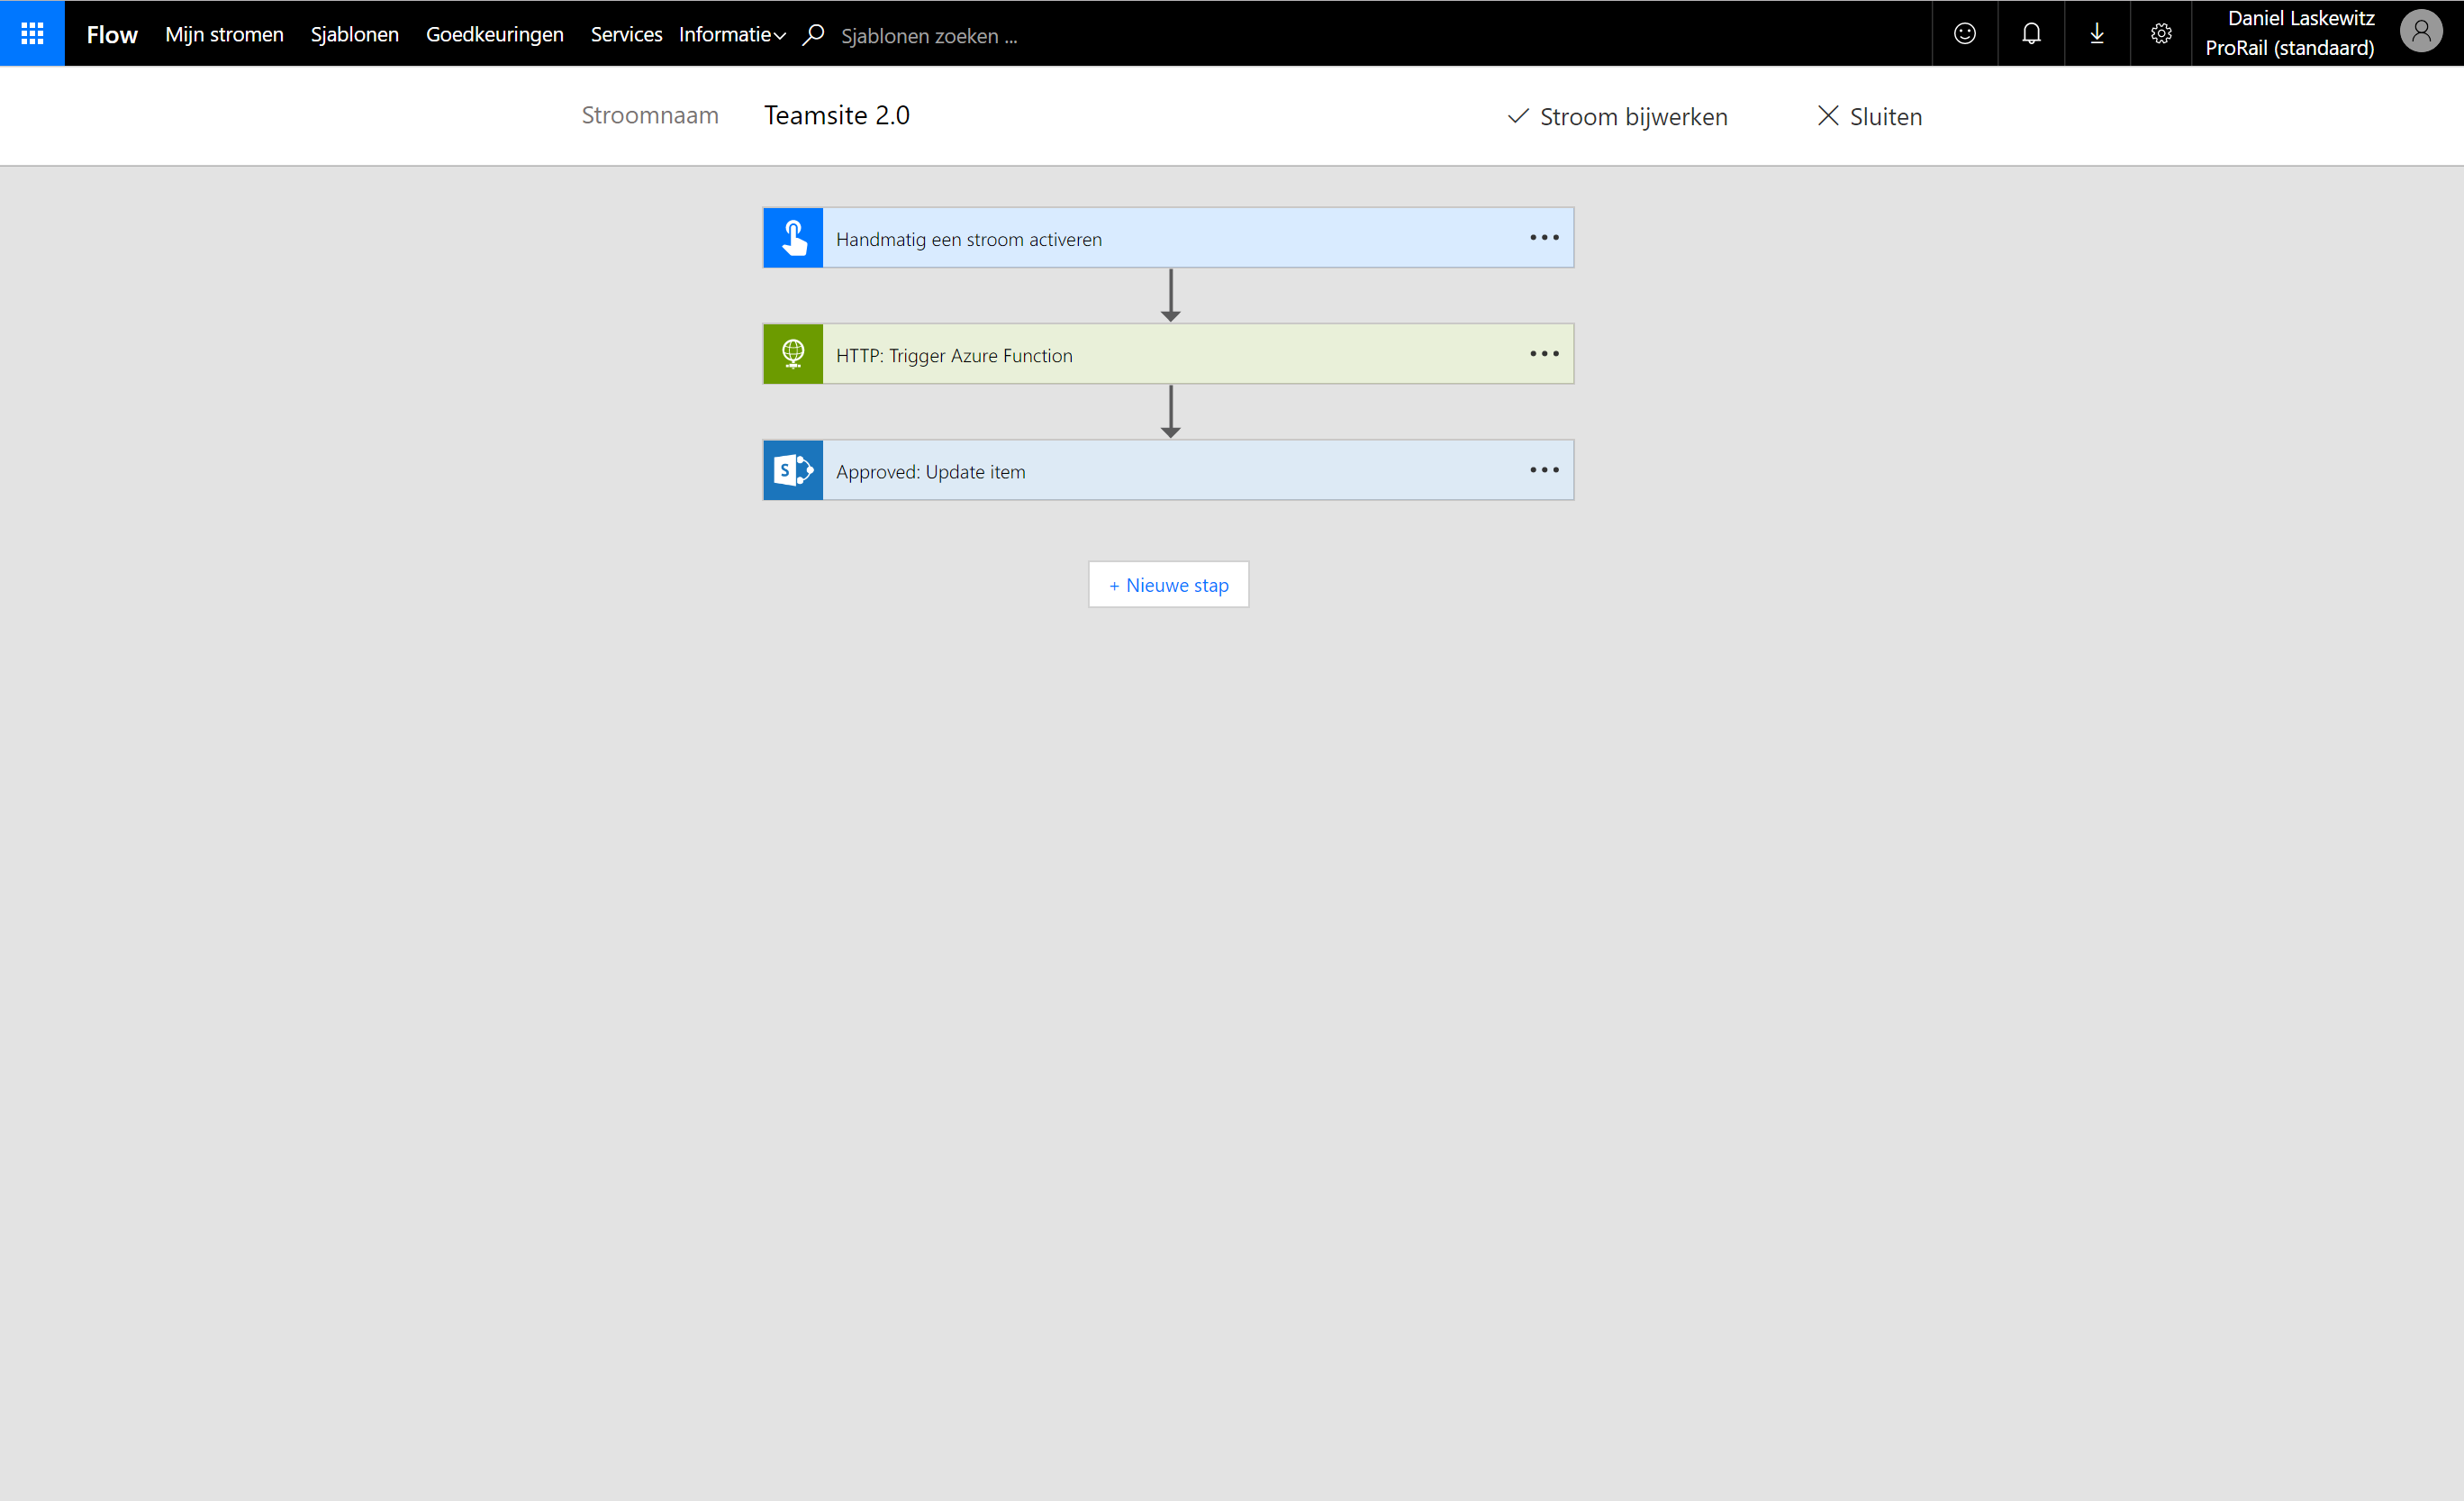Click the user profile avatar
Image resolution: width=2464 pixels, height=1501 pixels.
[2420, 32]
